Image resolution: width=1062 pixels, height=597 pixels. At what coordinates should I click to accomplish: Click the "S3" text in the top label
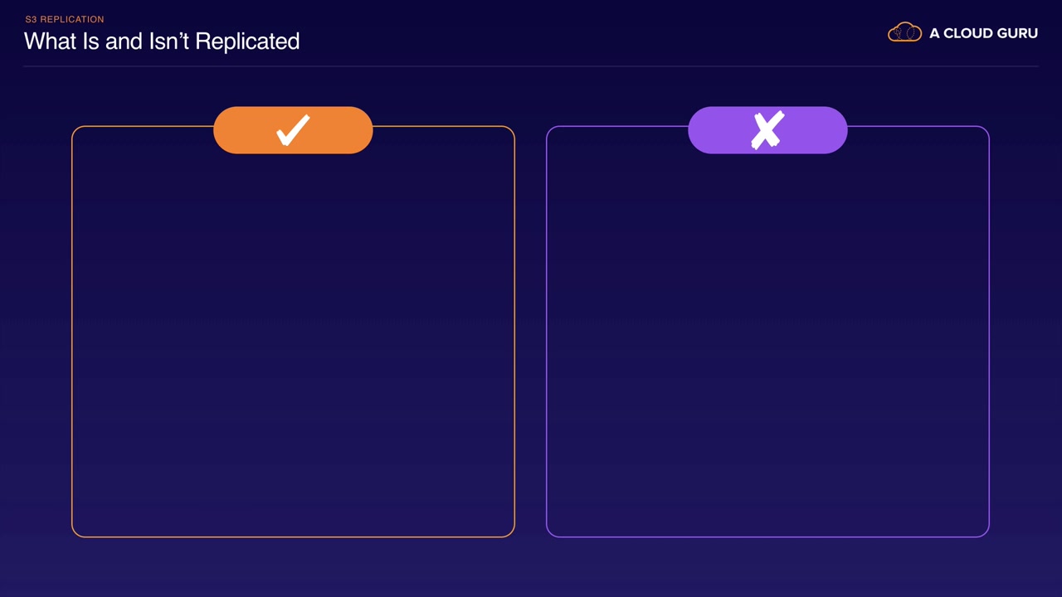click(x=31, y=19)
